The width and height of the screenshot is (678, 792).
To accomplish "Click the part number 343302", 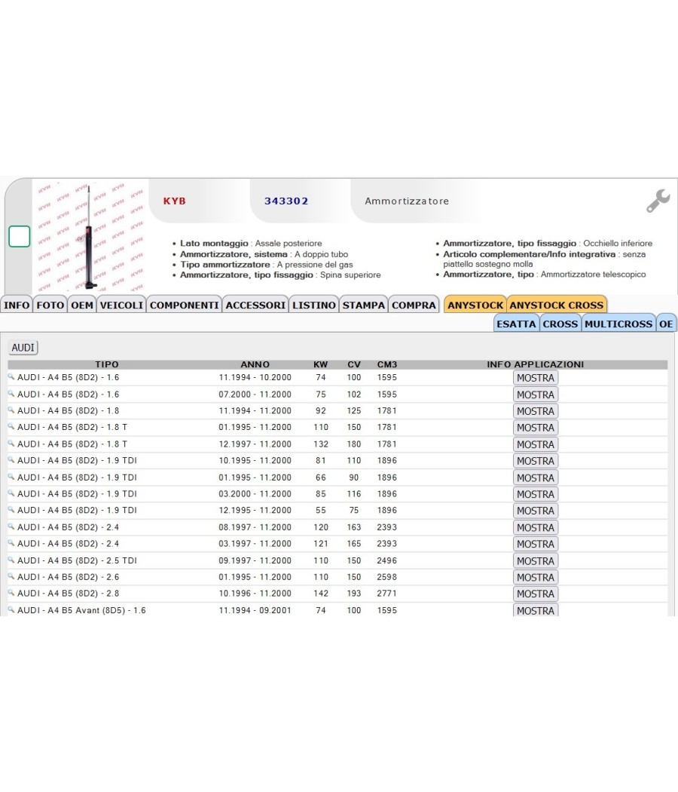I will pyautogui.click(x=286, y=201).
